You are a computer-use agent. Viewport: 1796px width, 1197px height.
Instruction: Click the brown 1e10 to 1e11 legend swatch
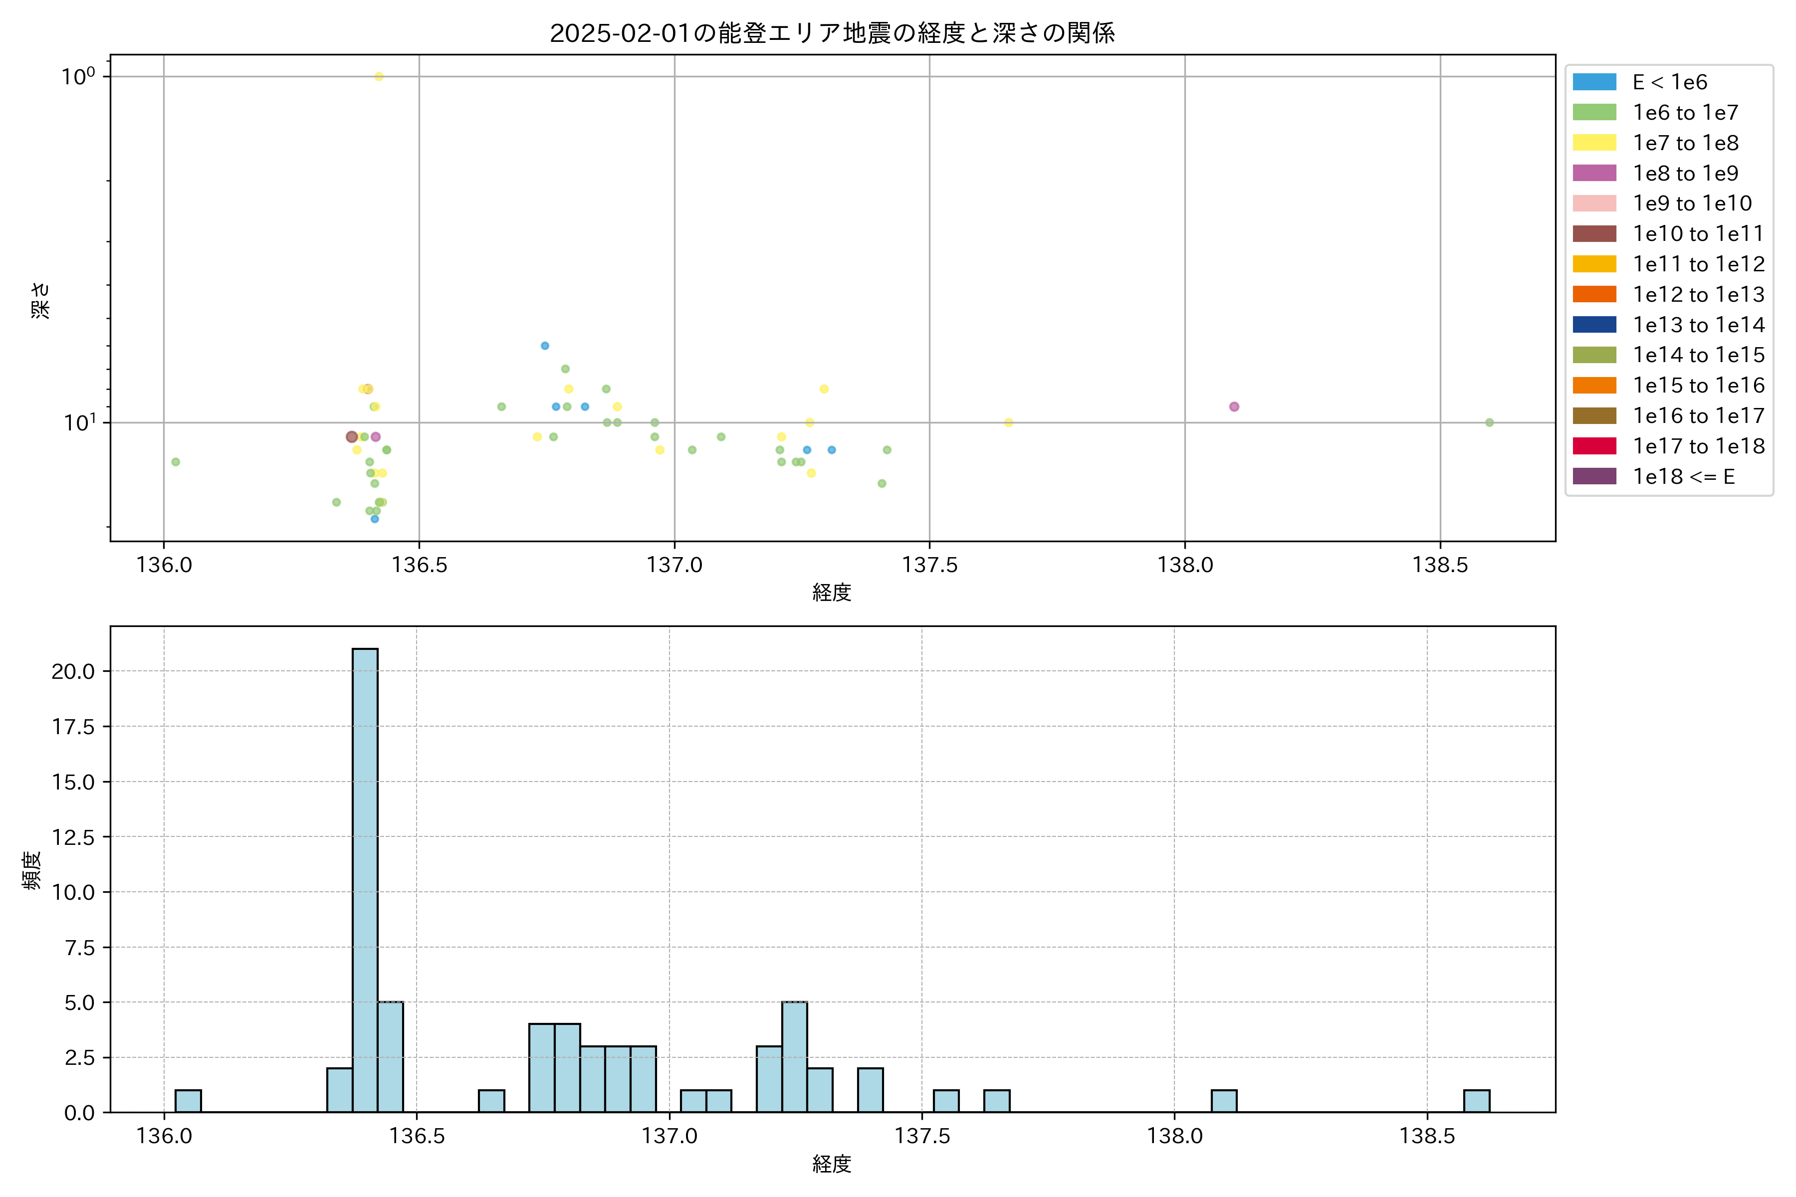(1593, 233)
